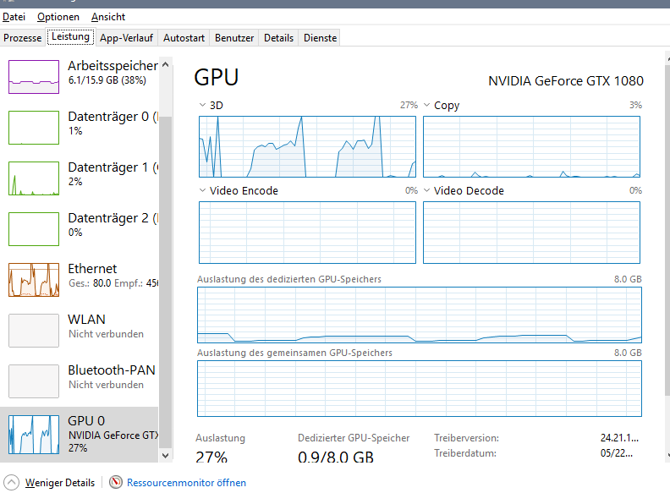Open the Autostart tab
670x493 pixels.
click(x=184, y=37)
